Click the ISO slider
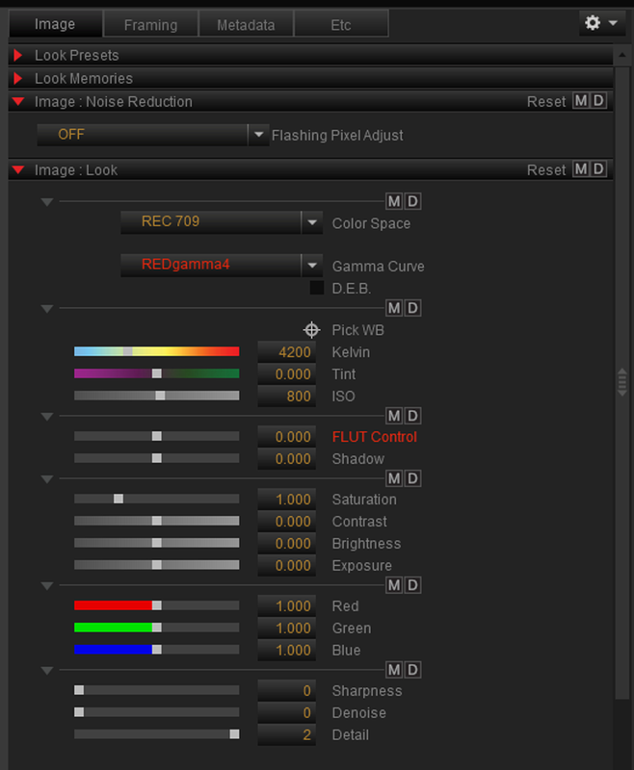The image size is (634, 770). pyautogui.click(x=157, y=396)
